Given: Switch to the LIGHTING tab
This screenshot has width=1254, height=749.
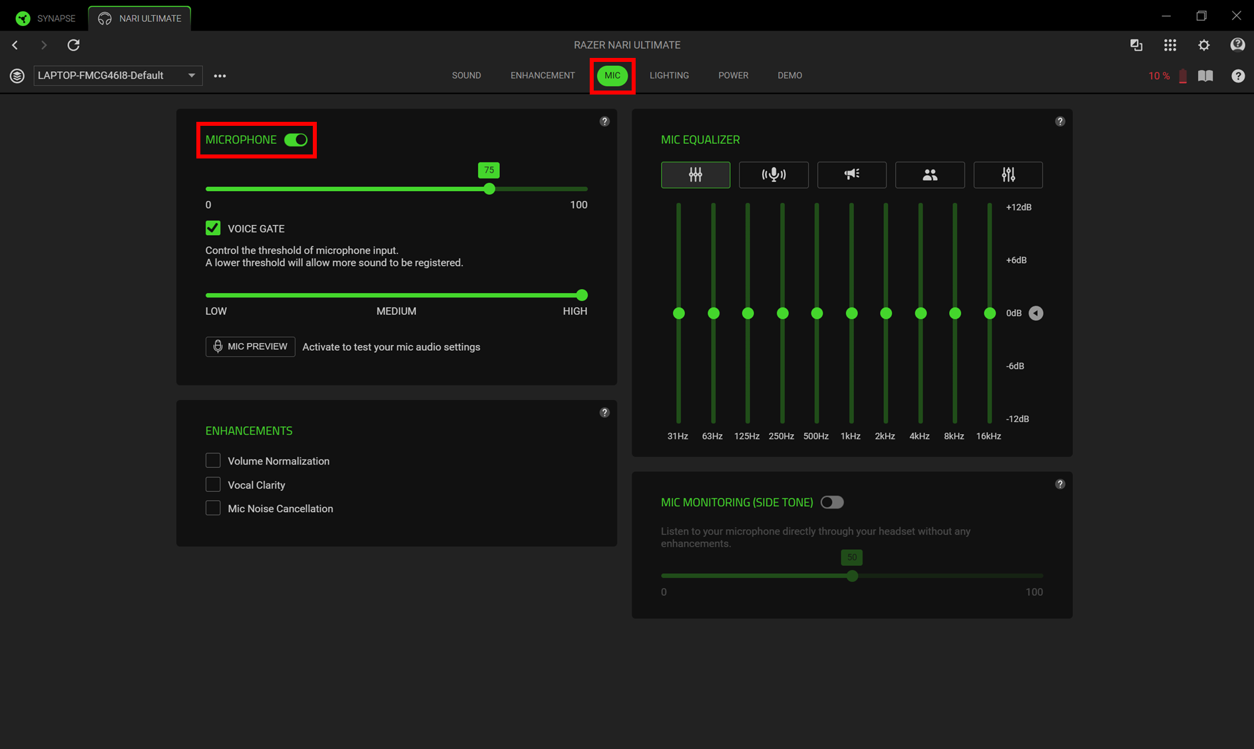Looking at the screenshot, I should pyautogui.click(x=669, y=75).
